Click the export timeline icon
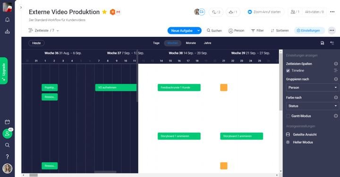Screen dimensions: 340x177 (x=323, y=43)
